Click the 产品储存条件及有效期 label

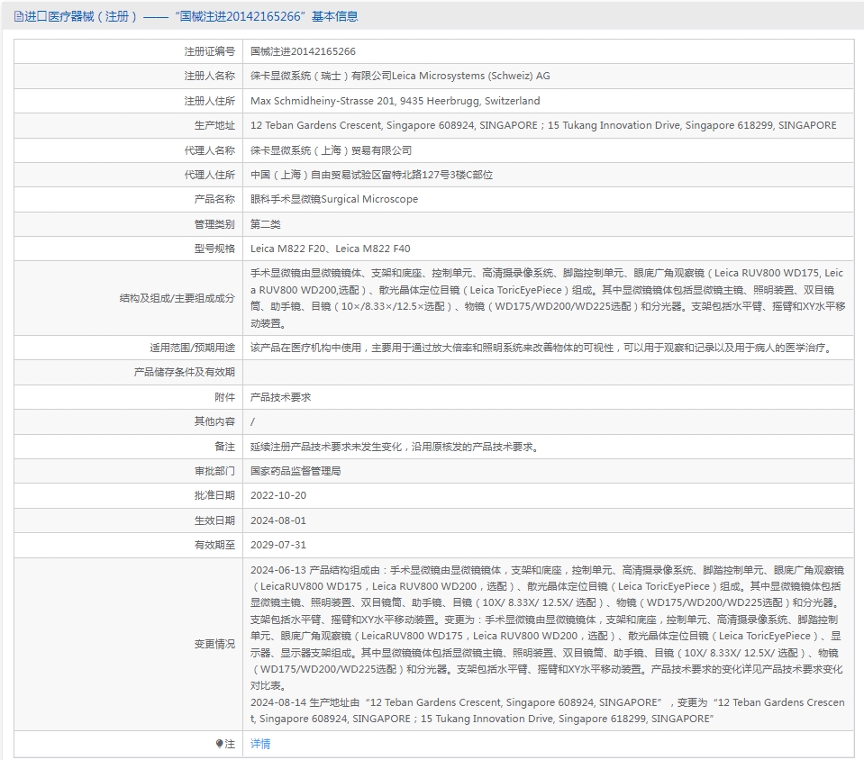click(x=184, y=372)
